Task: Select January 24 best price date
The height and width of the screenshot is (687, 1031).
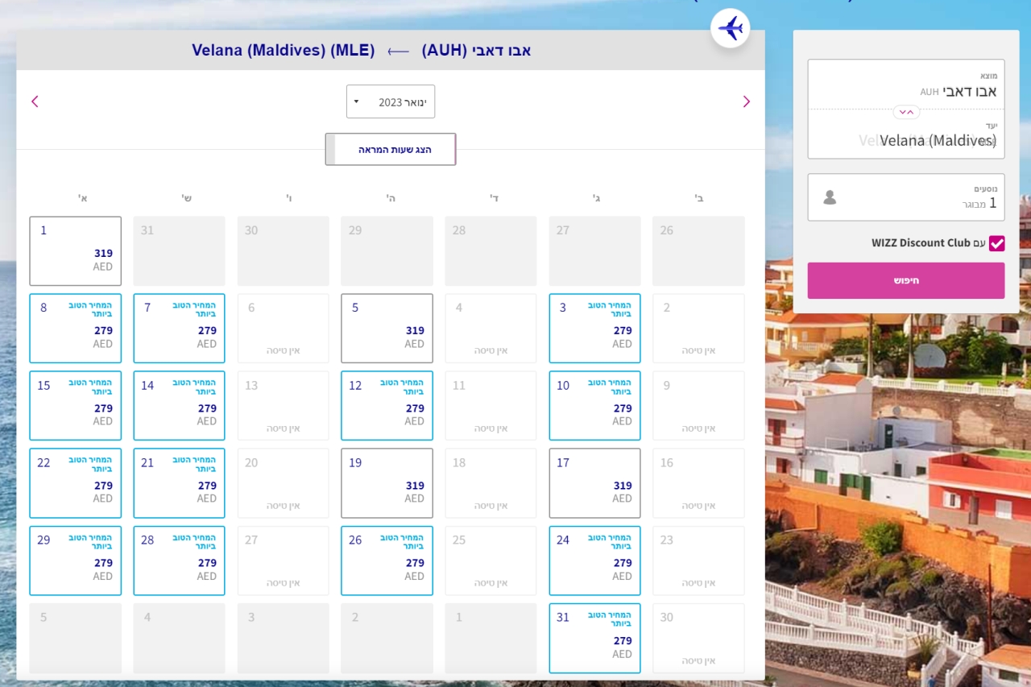Action: [x=595, y=561]
